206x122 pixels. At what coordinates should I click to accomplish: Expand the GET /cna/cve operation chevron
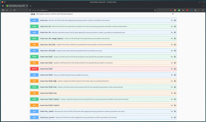click(x=172, y=20)
